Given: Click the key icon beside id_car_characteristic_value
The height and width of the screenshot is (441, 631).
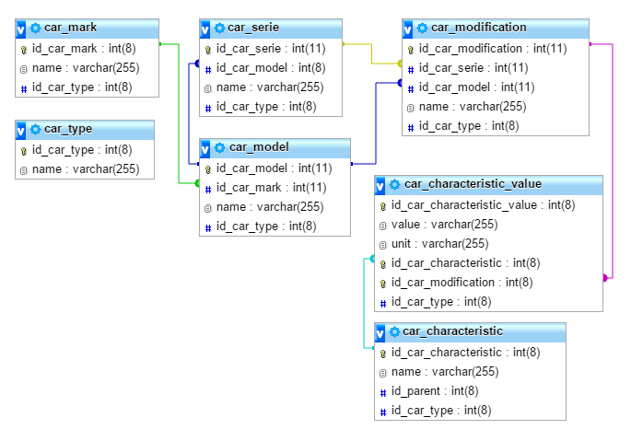Looking at the screenshot, I should point(383,206).
